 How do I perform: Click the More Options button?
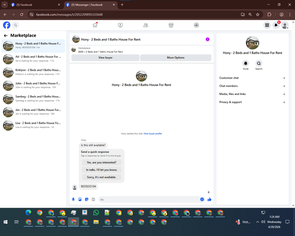tap(176, 58)
